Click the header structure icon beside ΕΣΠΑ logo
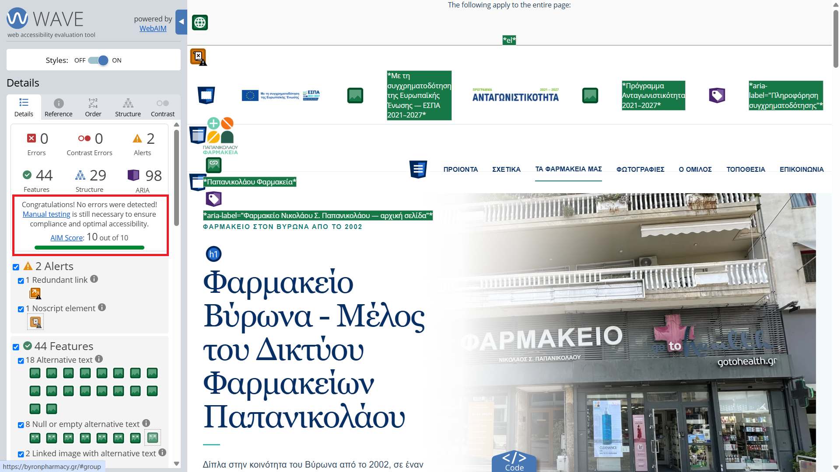 [x=206, y=95]
